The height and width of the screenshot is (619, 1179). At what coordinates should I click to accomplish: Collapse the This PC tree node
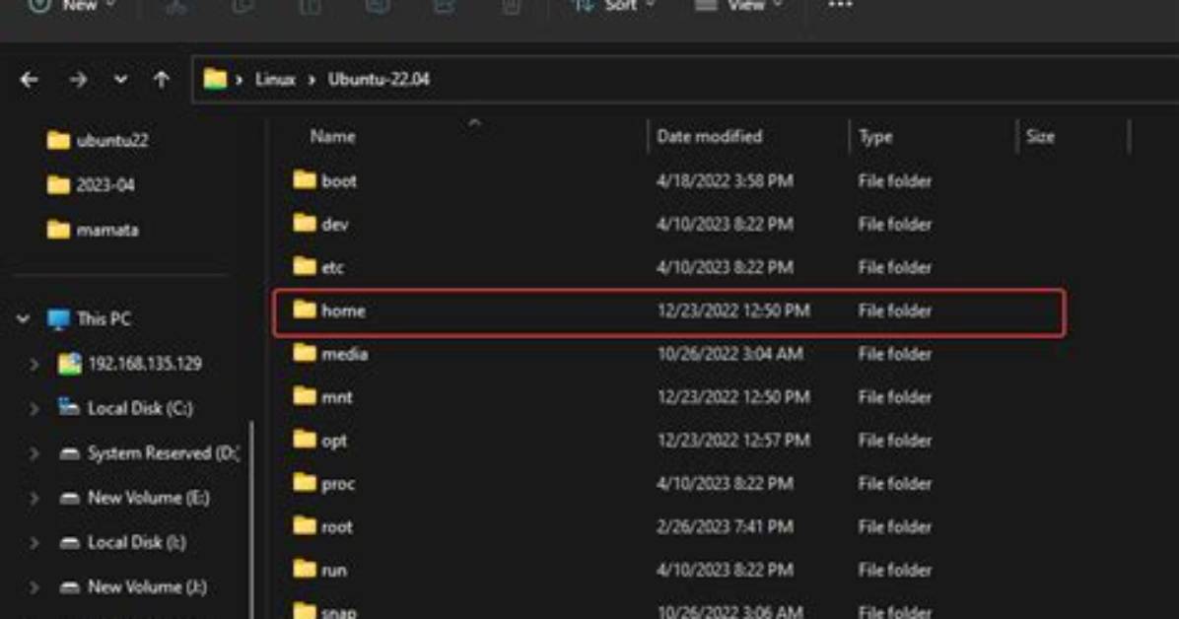(24, 319)
